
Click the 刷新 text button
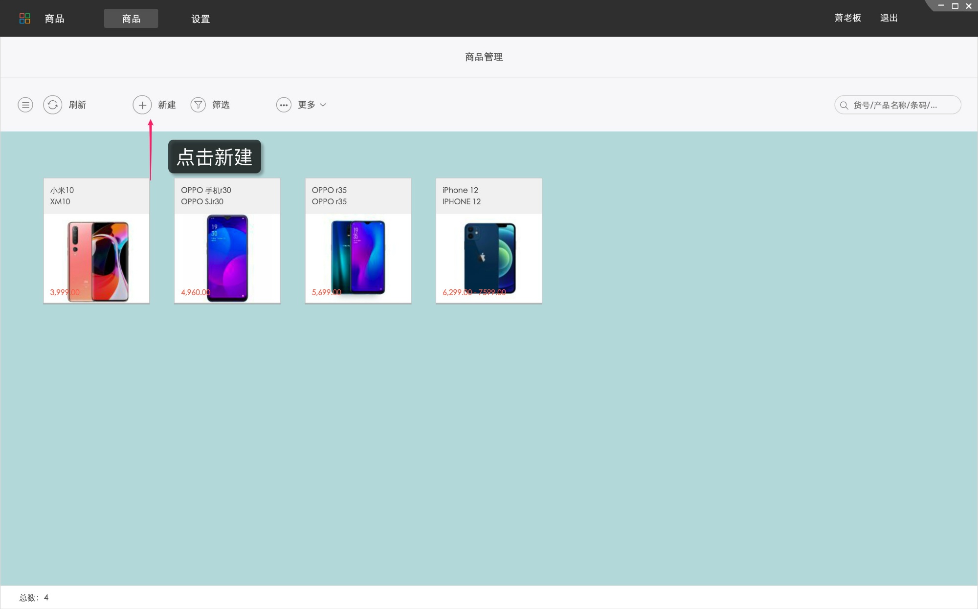(x=77, y=105)
